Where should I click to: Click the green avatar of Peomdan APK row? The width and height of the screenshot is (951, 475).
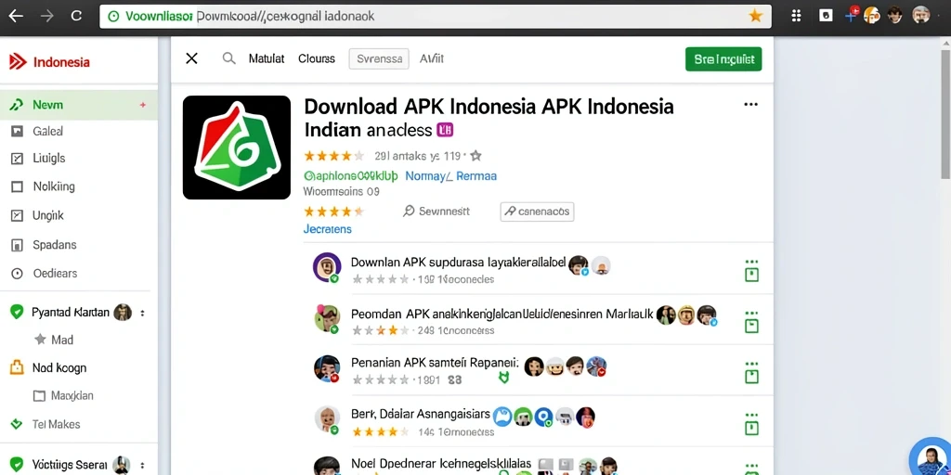click(x=327, y=319)
